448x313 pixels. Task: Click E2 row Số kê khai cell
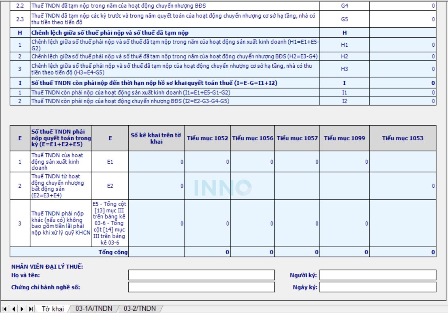156,186
